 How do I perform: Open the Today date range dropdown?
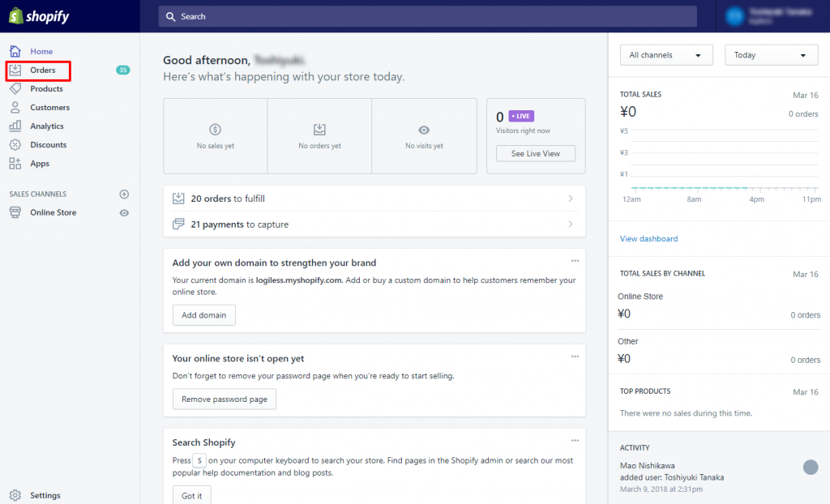point(772,55)
